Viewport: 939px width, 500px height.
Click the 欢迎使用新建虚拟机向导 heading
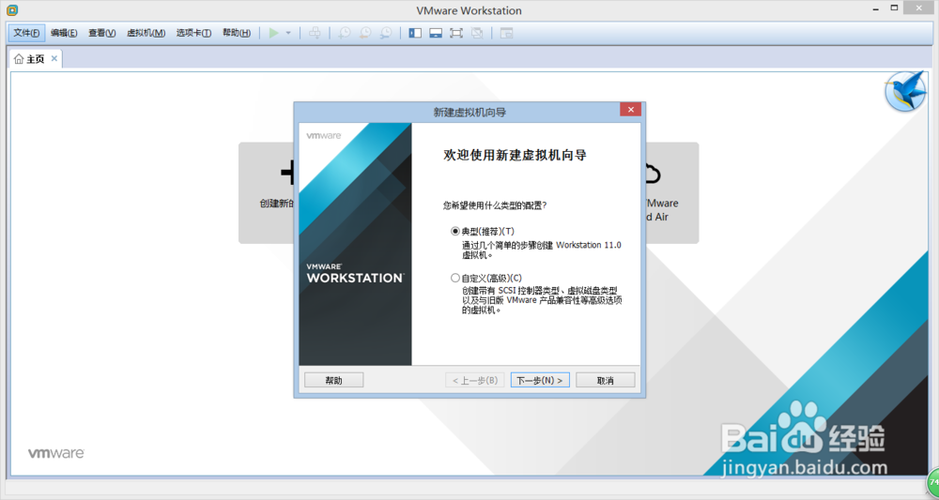tap(515, 156)
